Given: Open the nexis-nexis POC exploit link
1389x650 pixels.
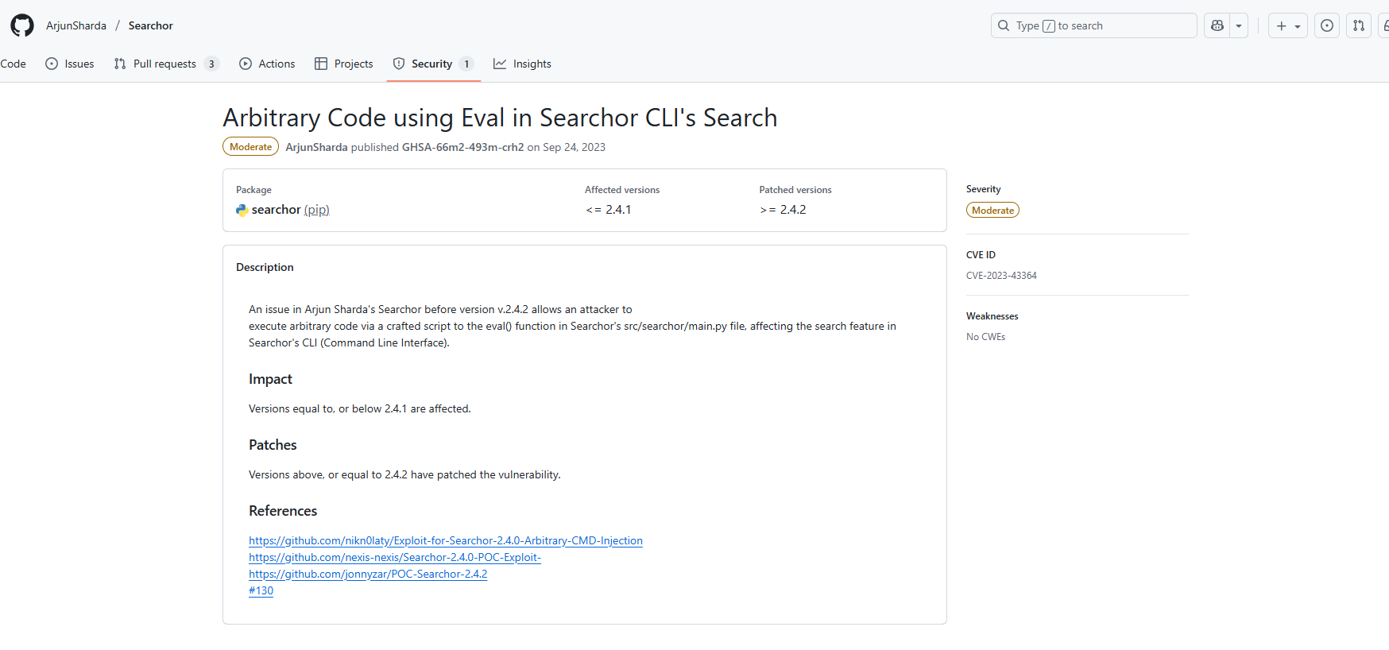Looking at the screenshot, I should coord(395,557).
